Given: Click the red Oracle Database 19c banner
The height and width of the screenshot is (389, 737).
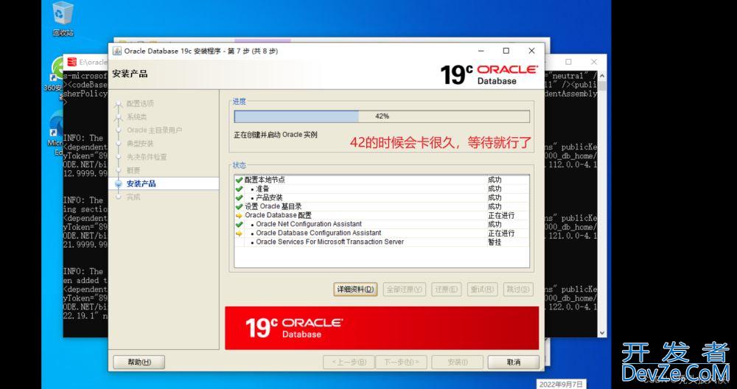Looking at the screenshot, I should [x=382, y=328].
